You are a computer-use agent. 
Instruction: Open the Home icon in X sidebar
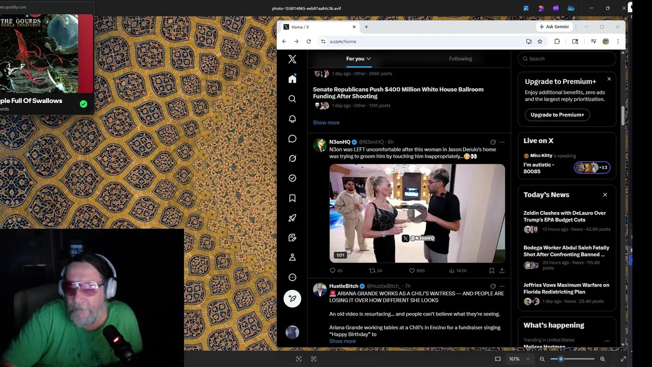click(x=292, y=79)
